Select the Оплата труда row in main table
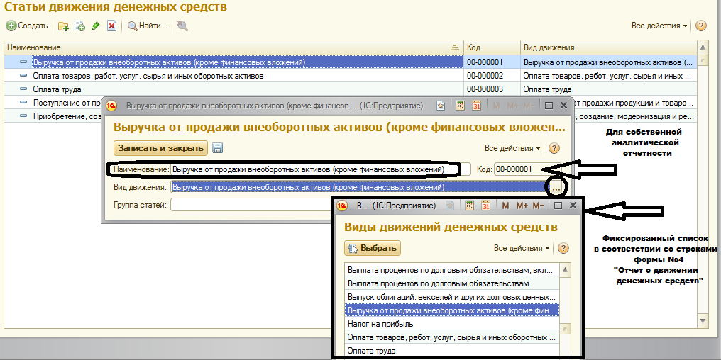721x360 pixels. click(x=57, y=89)
